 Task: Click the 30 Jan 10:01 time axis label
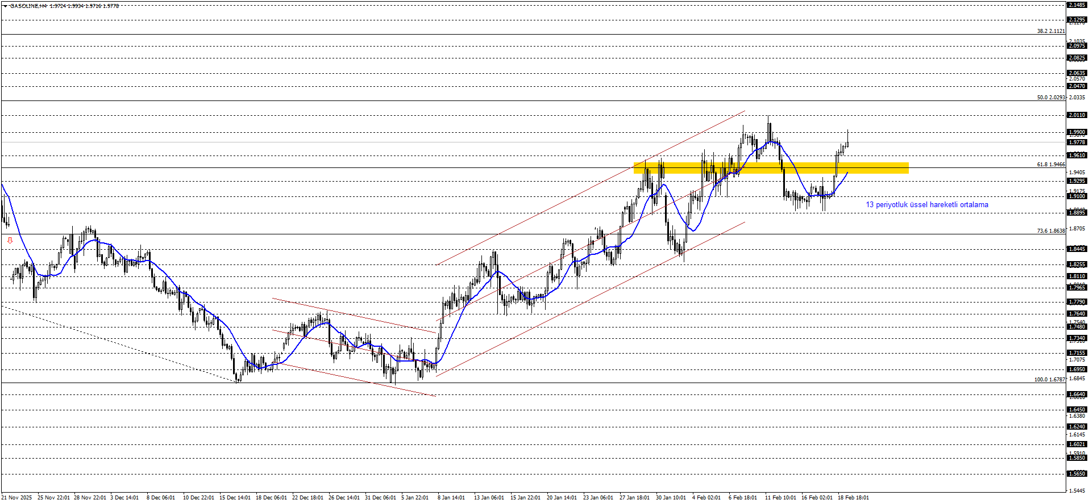671,498
